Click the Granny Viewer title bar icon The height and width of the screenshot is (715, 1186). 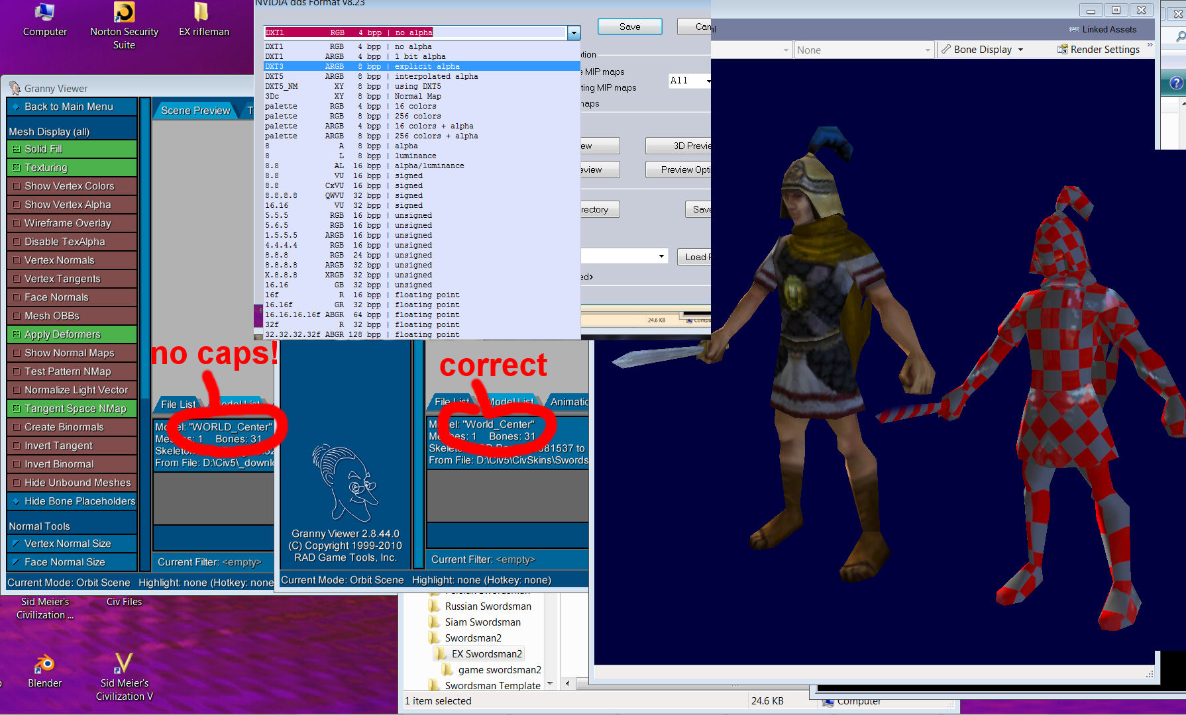[15, 88]
